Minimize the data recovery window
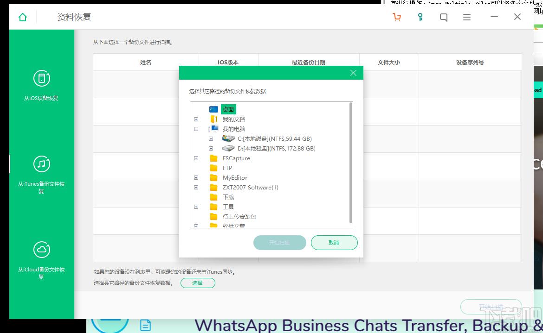The width and height of the screenshot is (543, 333). tap(494, 17)
